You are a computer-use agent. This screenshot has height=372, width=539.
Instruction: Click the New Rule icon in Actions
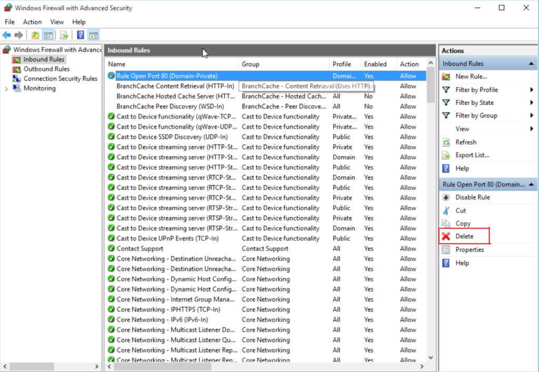tap(446, 77)
